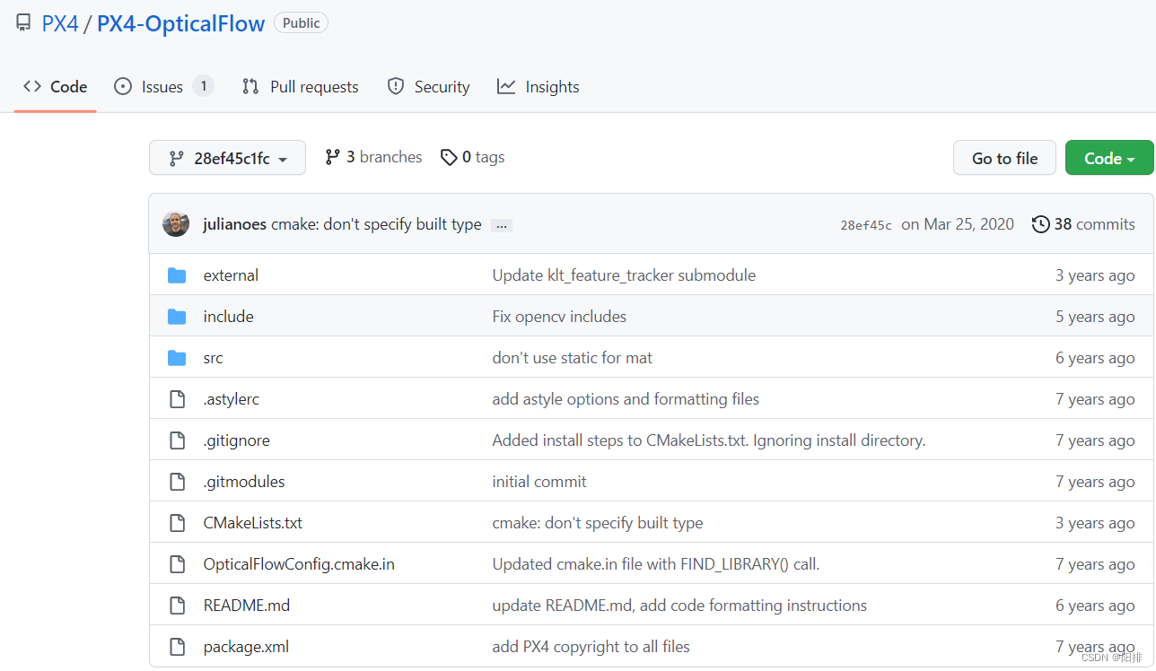Click the Public visibility badge
Viewport: 1156px width, 671px height.
tap(301, 23)
